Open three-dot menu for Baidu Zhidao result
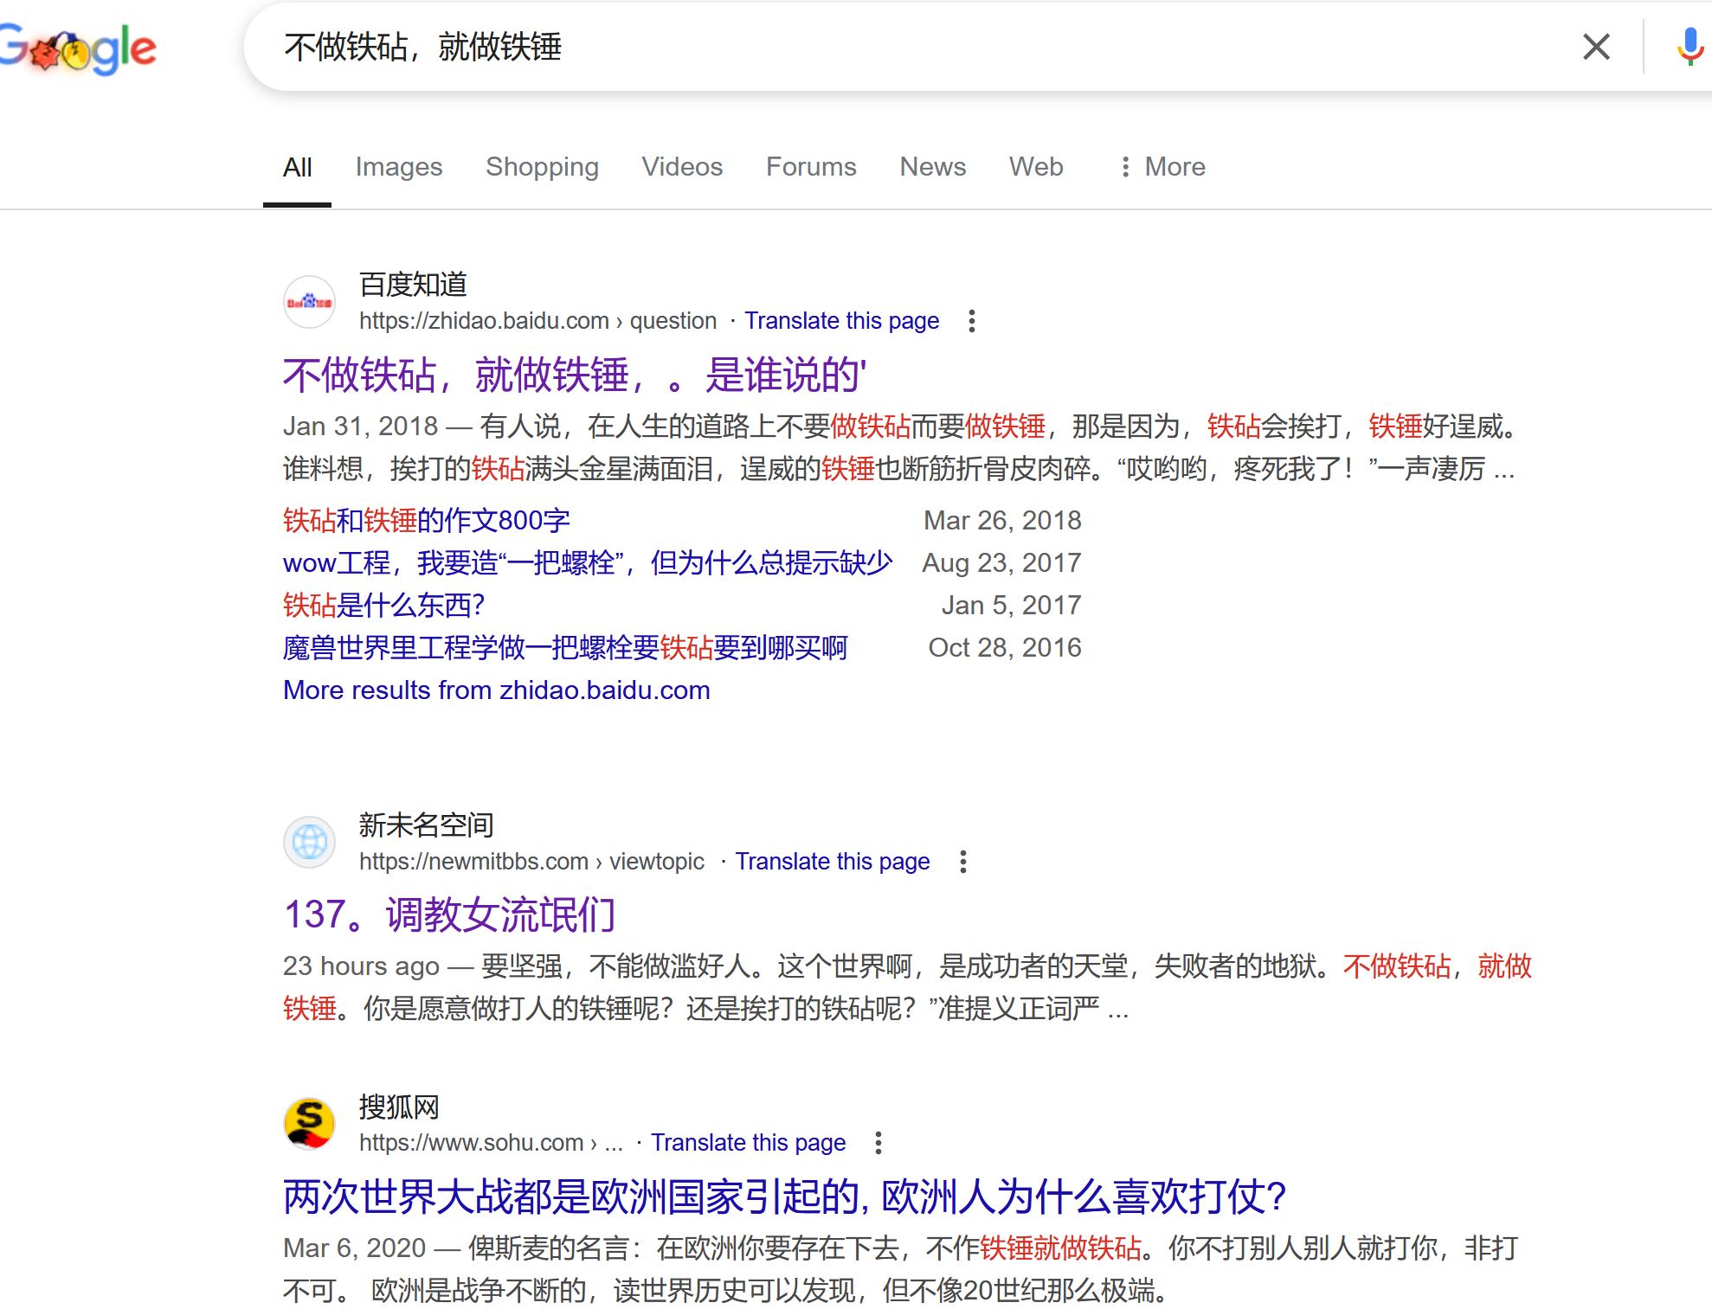 (972, 321)
